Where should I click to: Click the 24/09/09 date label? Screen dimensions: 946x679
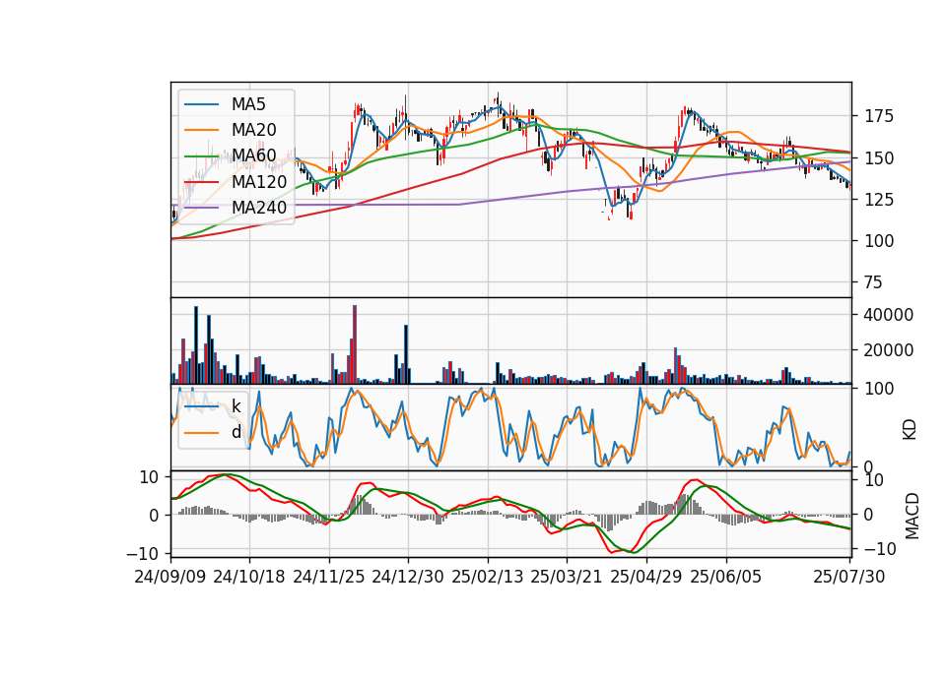[170, 577]
